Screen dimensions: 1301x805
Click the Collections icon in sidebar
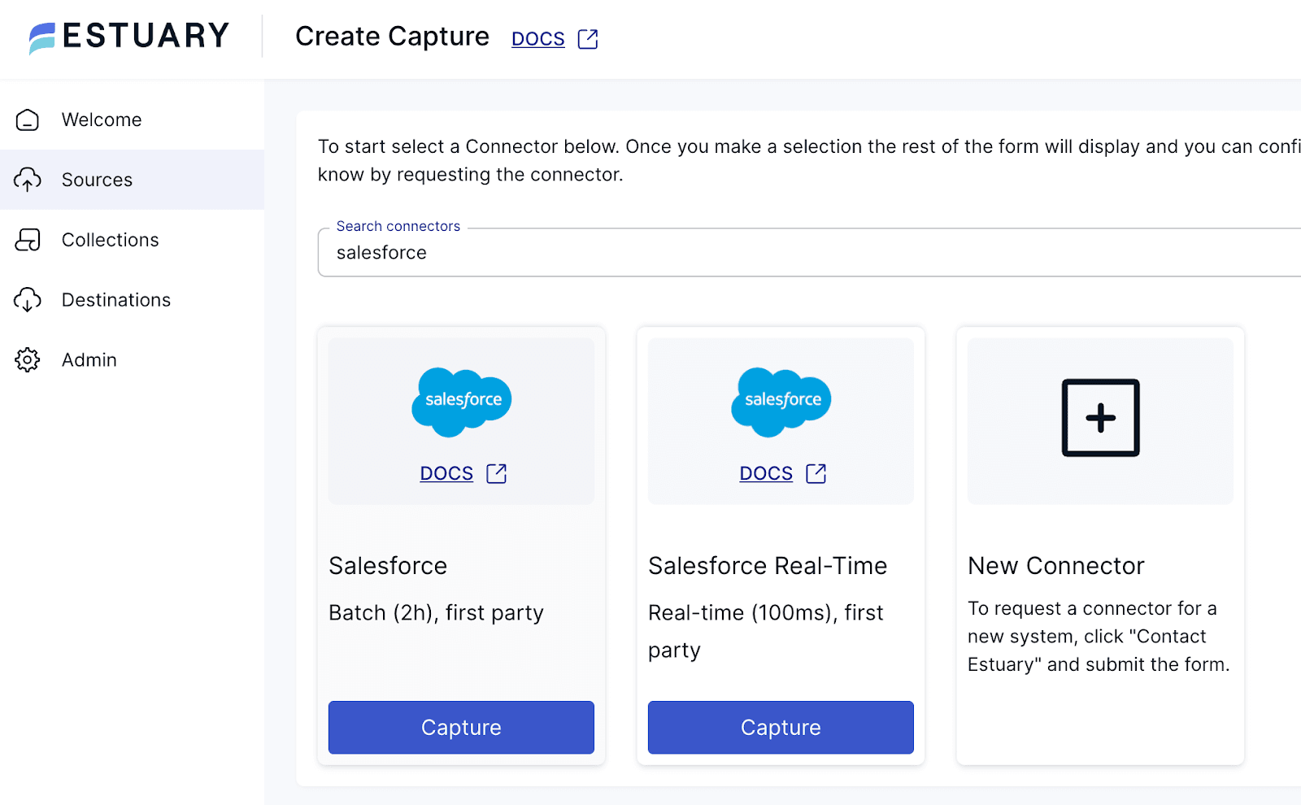tap(28, 240)
